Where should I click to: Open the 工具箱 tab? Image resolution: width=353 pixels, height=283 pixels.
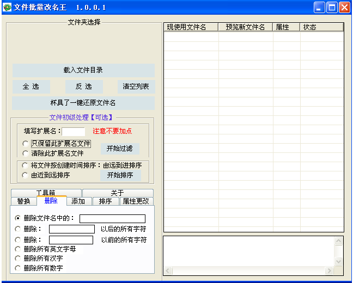coord(46,193)
